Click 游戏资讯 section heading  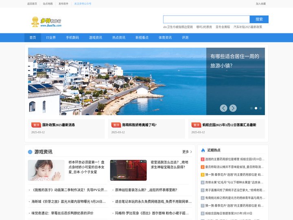pyautogui.click(x=43, y=152)
